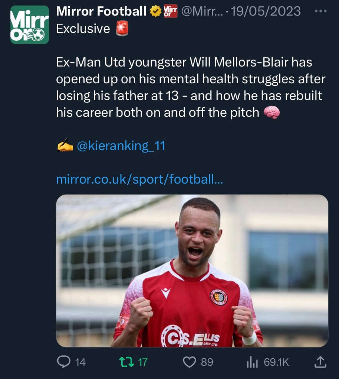Click the reply speech bubble icon
339x379 pixels.
pos(63,362)
